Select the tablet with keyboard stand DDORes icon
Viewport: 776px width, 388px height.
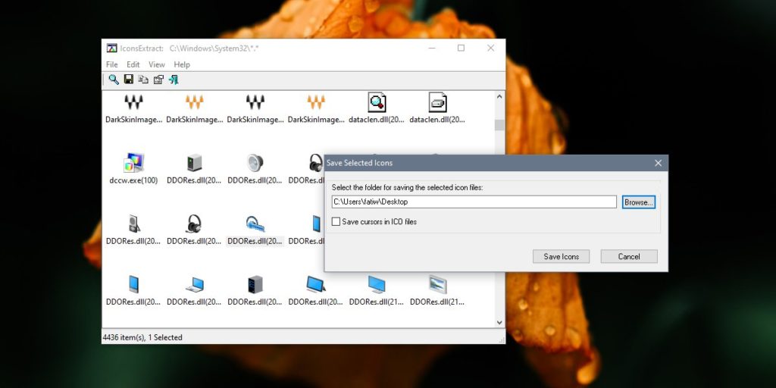[x=316, y=285]
